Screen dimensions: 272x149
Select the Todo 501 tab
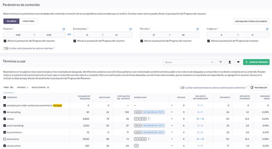[8, 88]
